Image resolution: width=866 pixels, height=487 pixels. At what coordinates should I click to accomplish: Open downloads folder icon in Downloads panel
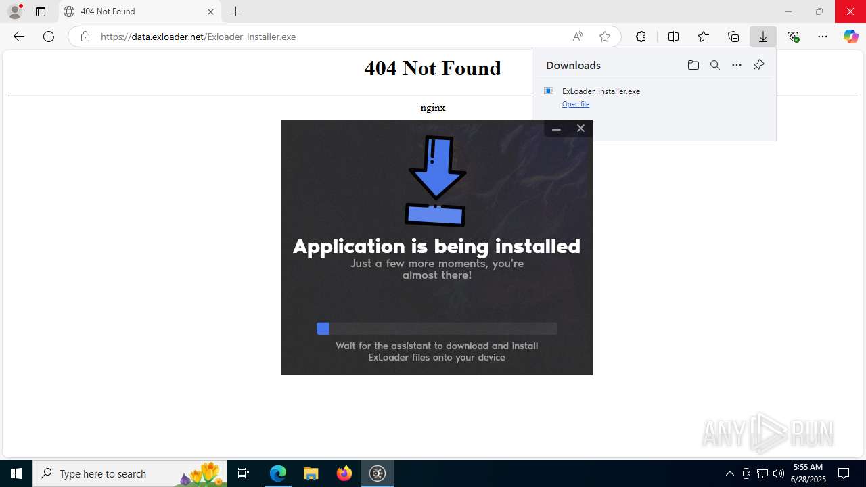pyautogui.click(x=693, y=65)
